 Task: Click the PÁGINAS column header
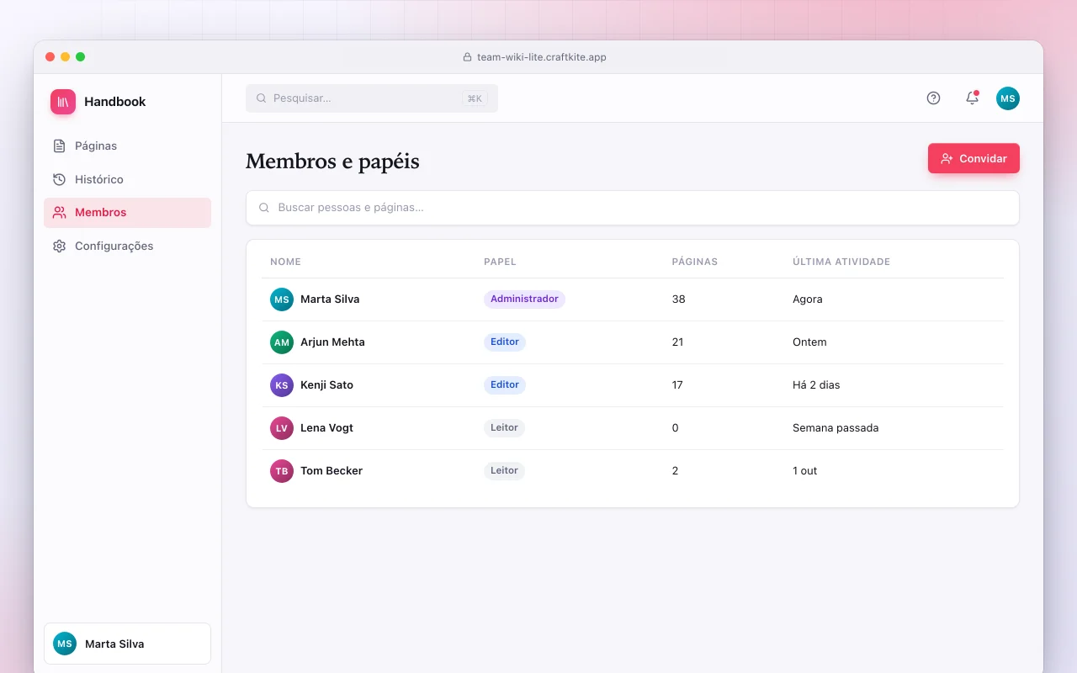[x=695, y=262]
